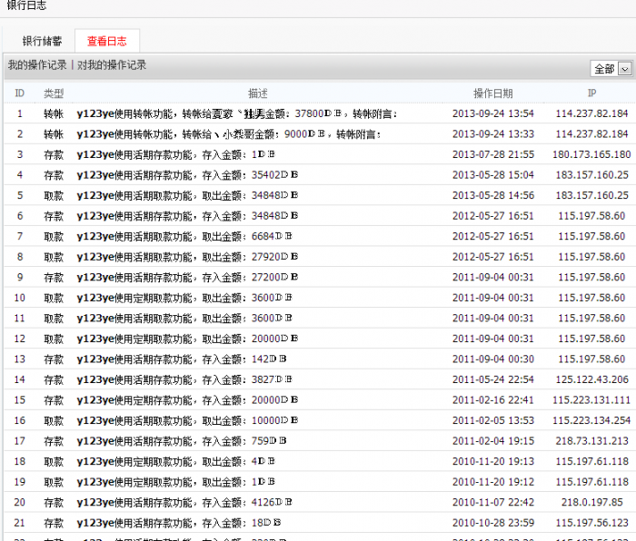Open 我的操作记录 link

[x=37, y=64]
